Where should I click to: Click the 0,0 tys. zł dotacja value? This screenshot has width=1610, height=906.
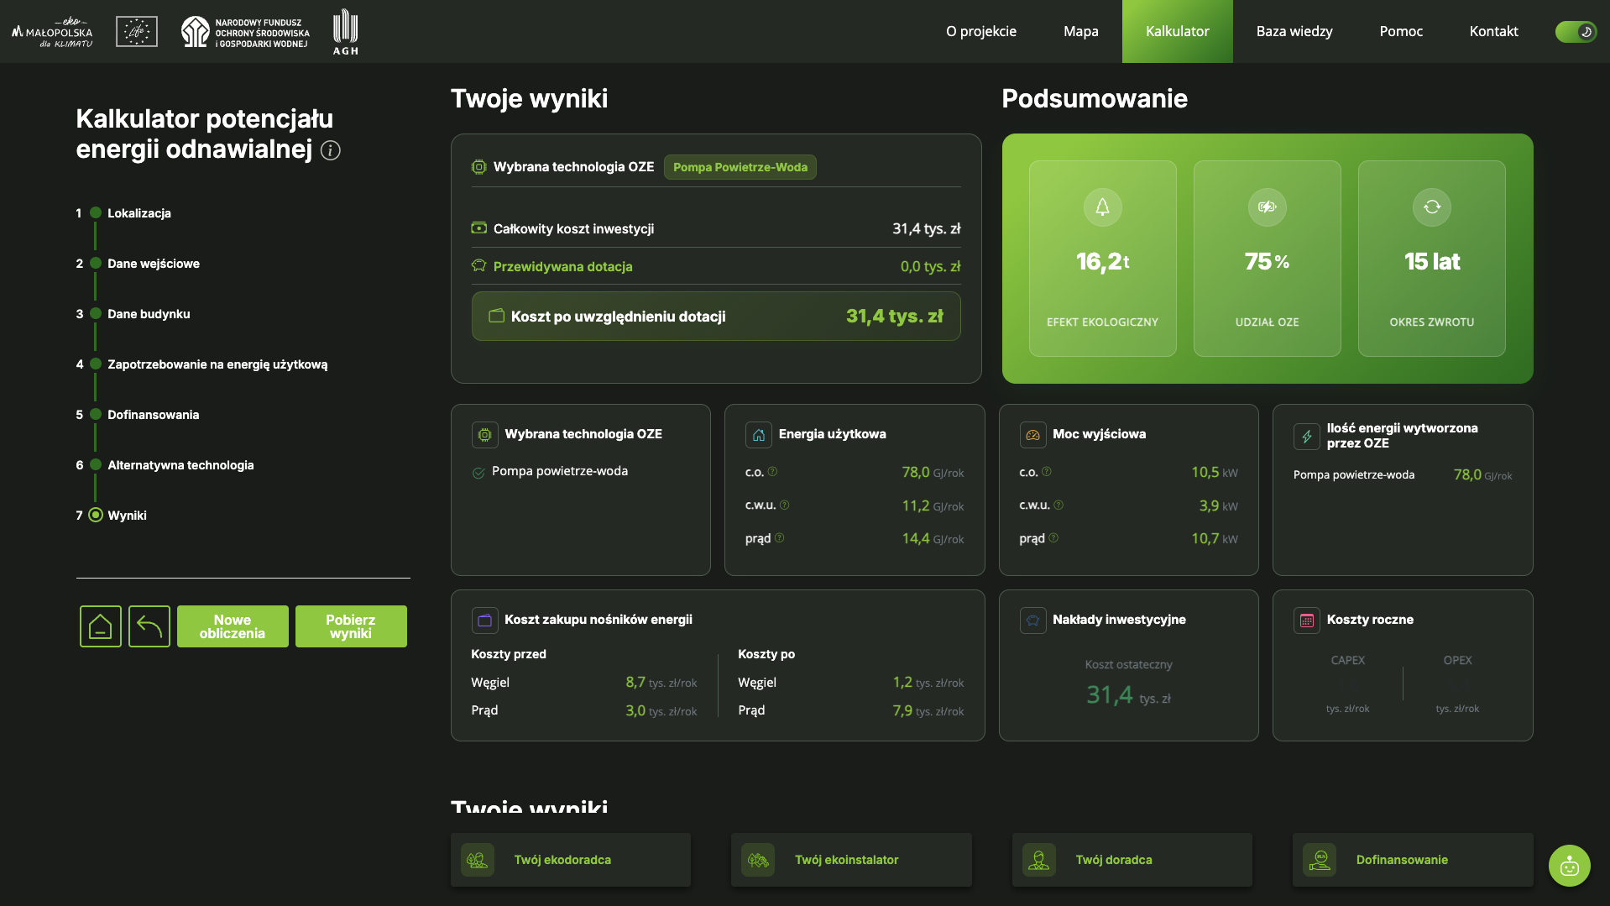point(930,266)
